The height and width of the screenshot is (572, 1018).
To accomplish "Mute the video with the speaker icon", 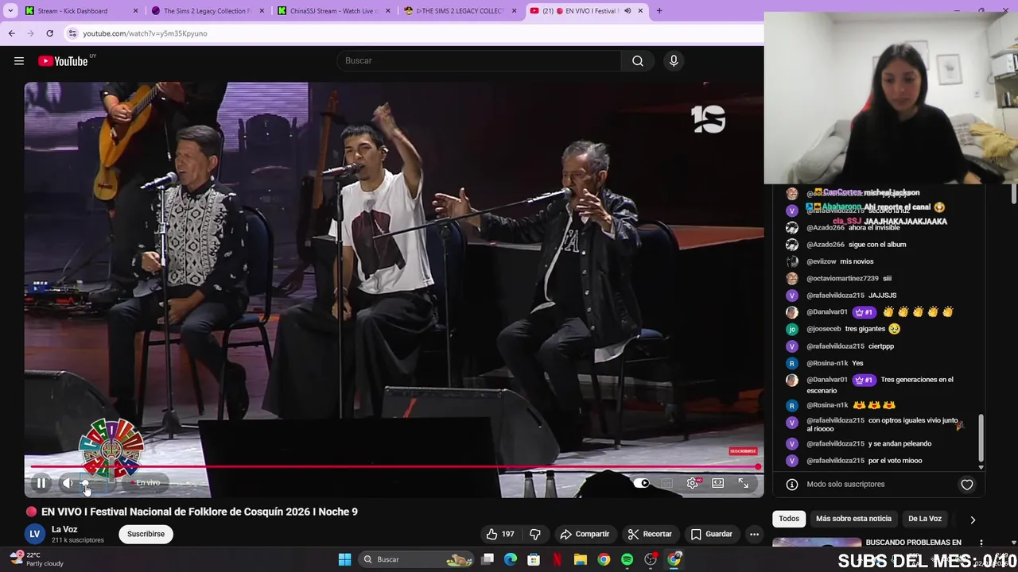I will click(x=68, y=483).
